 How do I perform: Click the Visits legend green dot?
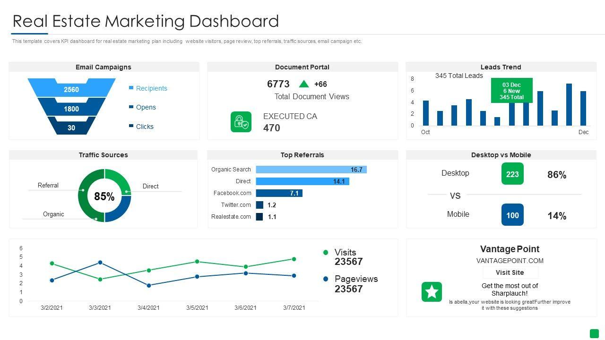pyautogui.click(x=326, y=253)
